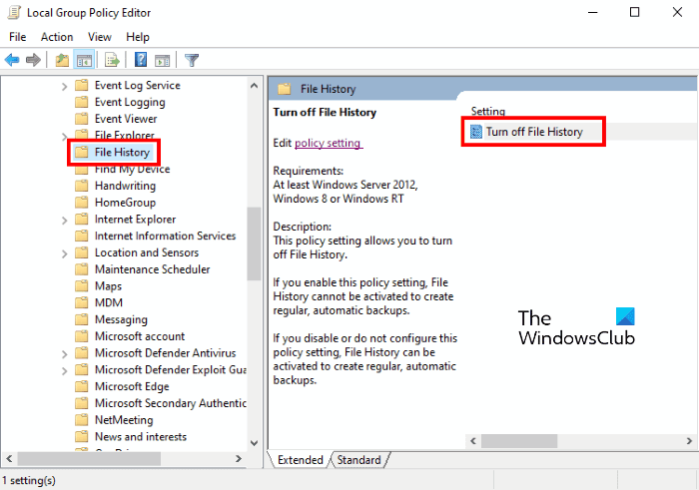Image resolution: width=699 pixels, height=490 pixels.
Task: Select the Microsoft Edge folder
Action: (x=132, y=386)
